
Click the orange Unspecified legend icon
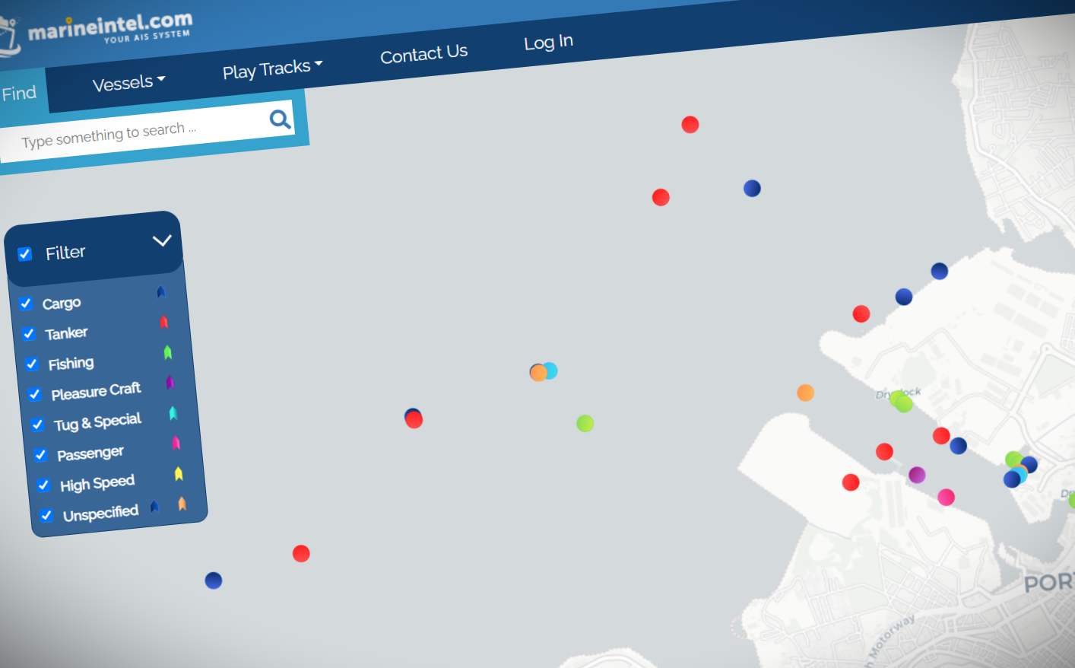tap(182, 504)
